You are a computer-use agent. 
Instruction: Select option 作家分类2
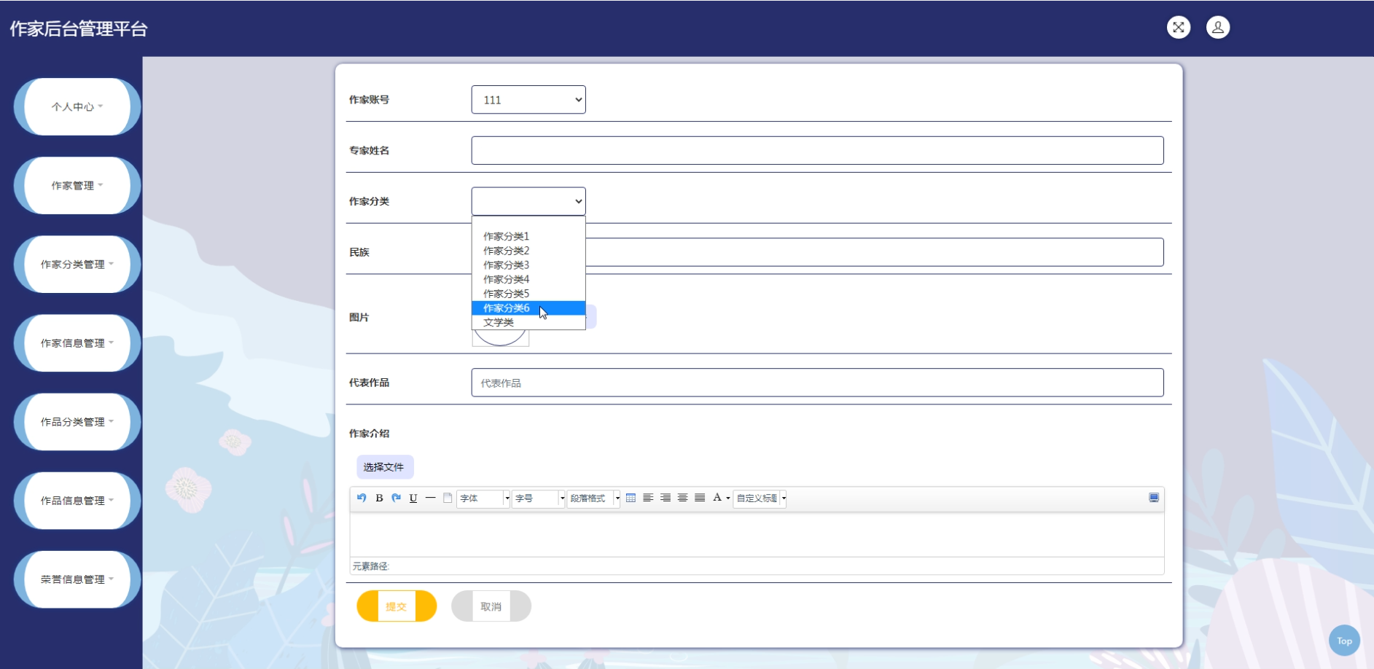click(x=528, y=251)
